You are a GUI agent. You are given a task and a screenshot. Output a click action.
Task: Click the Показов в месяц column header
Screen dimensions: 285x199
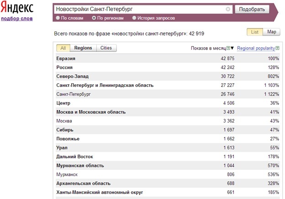(x=208, y=48)
